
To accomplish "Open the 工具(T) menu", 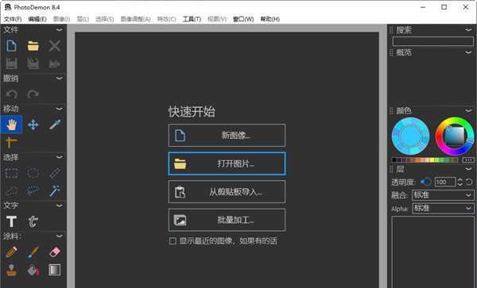I will point(192,19).
